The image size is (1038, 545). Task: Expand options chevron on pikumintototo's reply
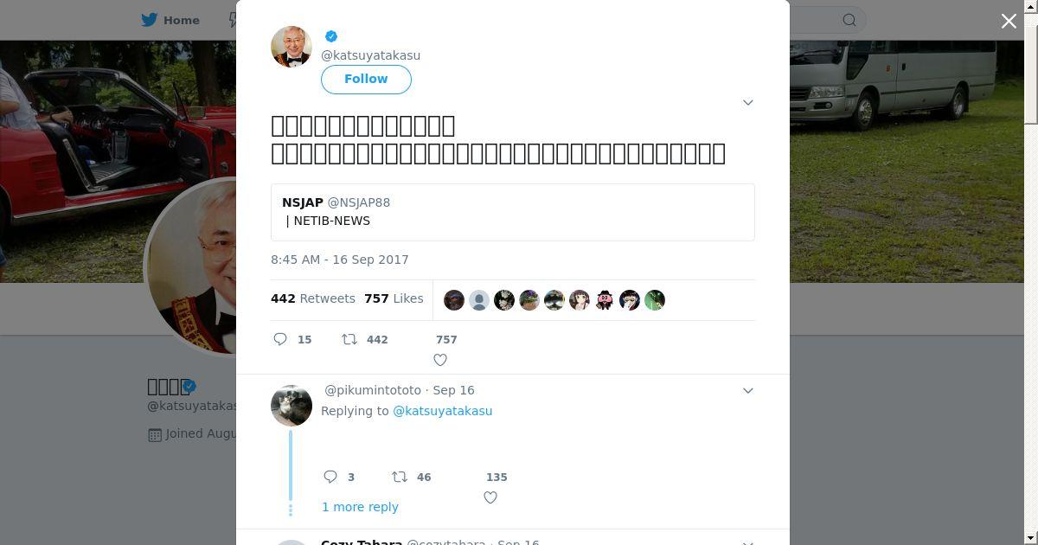(x=748, y=390)
